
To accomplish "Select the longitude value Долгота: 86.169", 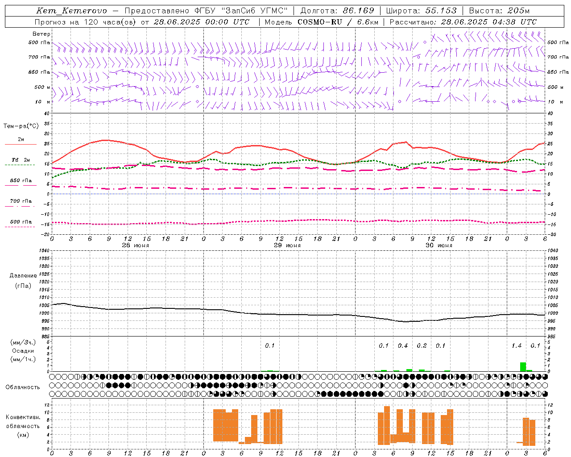I will pos(338,11).
